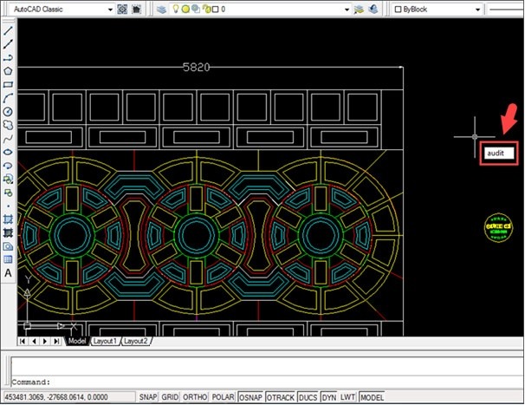Viewport: 525px width, 405px height.
Task: Select the Arc tool
Action: (8, 98)
